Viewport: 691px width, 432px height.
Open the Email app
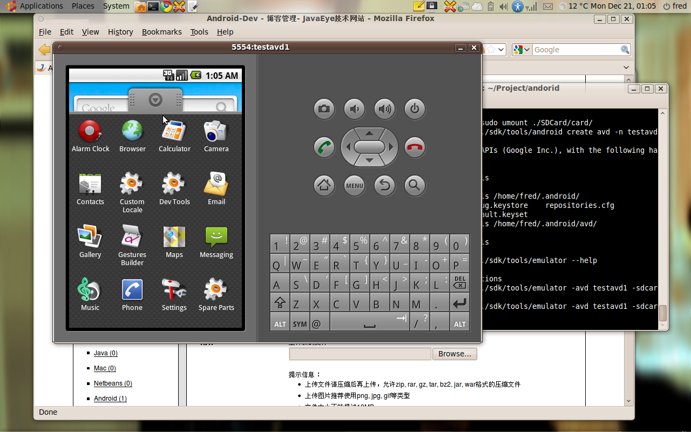(216, 189)
